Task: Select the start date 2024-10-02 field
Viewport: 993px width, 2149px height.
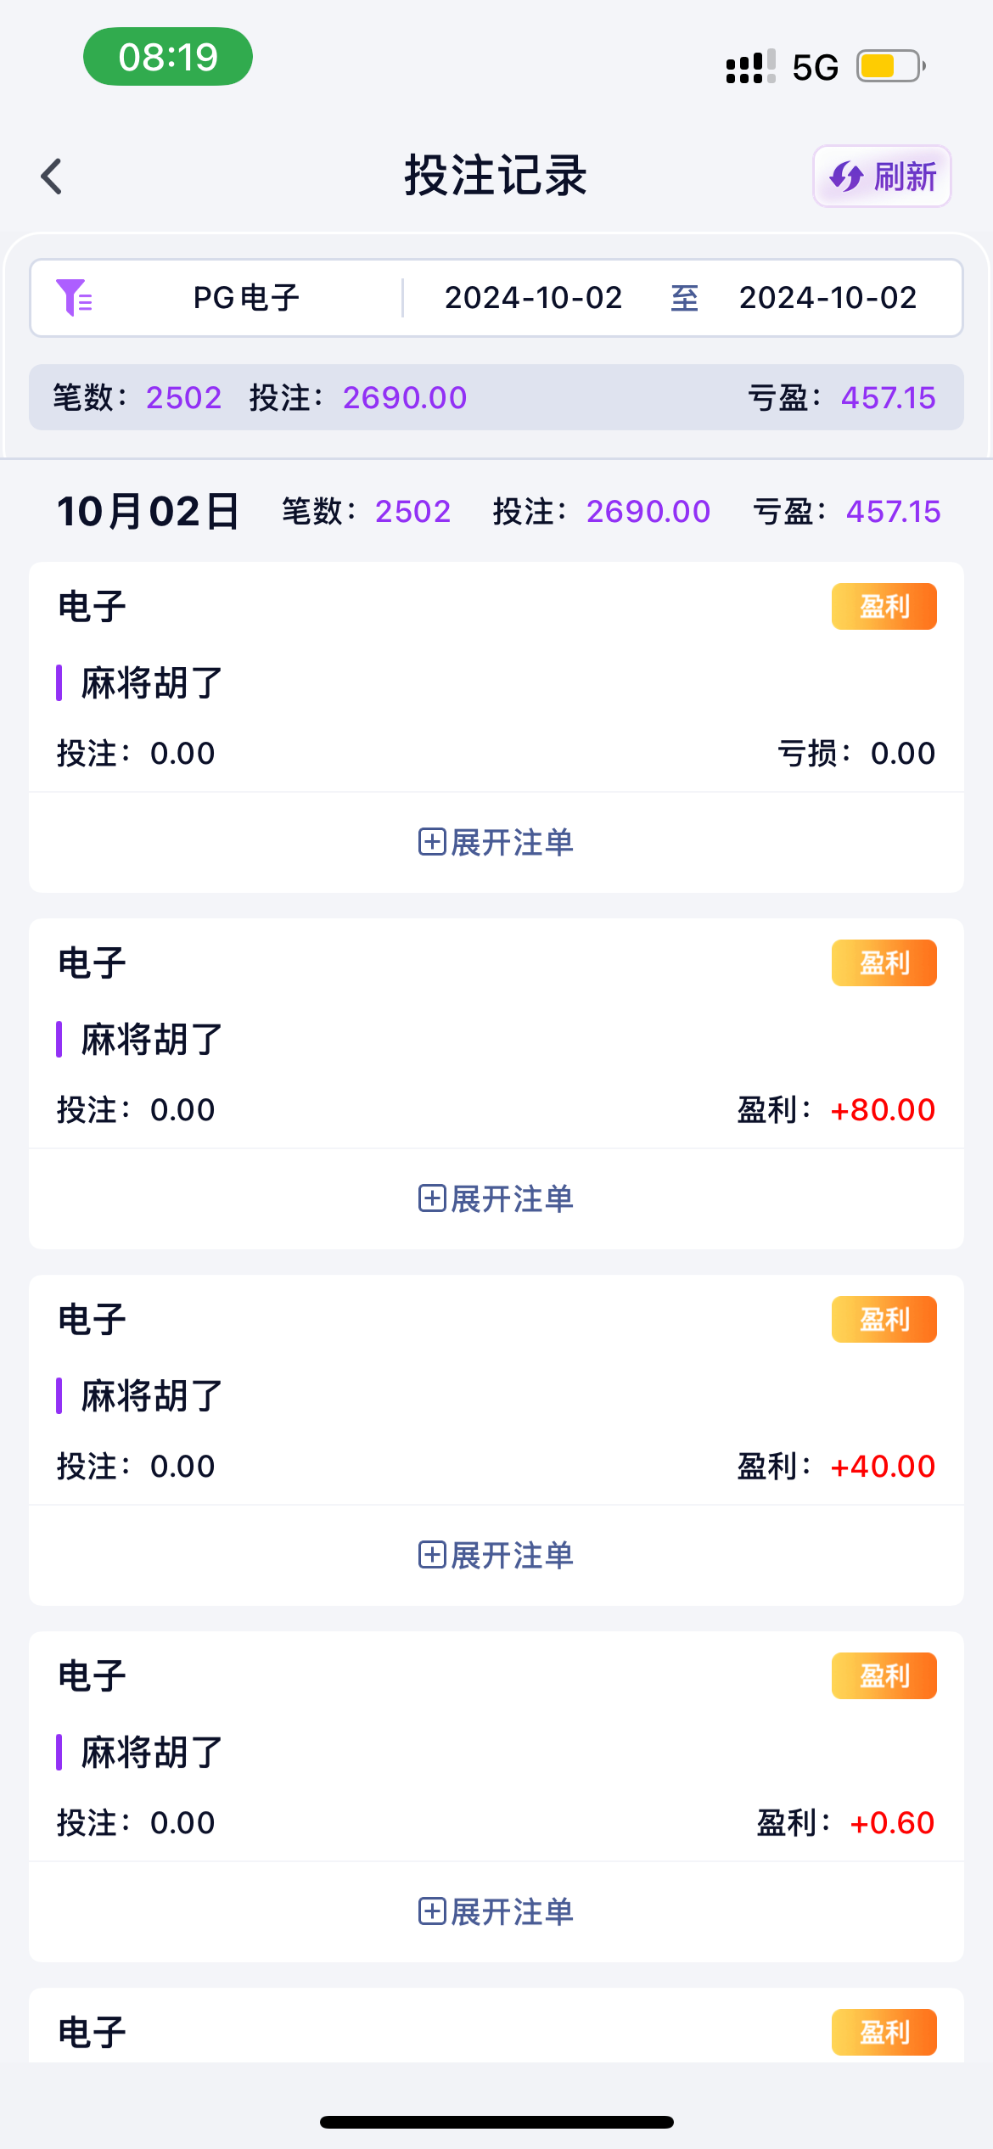Action: (x=533, y=298)
